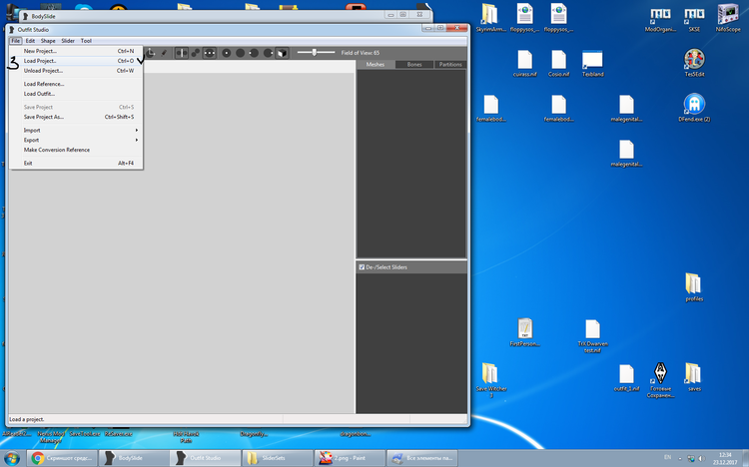749x467 pixels.
Task: Expand the Import submenu
Action: (77, 131)
